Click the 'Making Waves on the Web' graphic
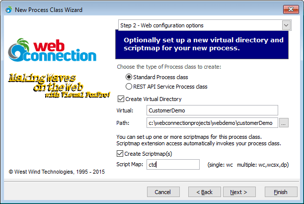The width and height of the screenshot is (304, 204). [59, 86]
